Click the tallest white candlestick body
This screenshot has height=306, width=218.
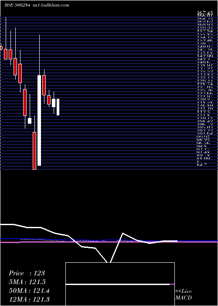pos(39,120)
